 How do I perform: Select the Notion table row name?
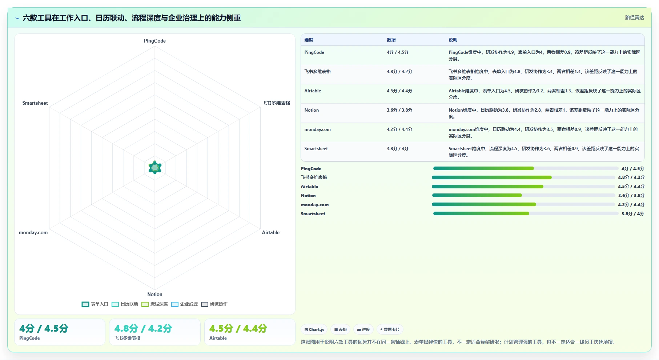click(312, 110)
